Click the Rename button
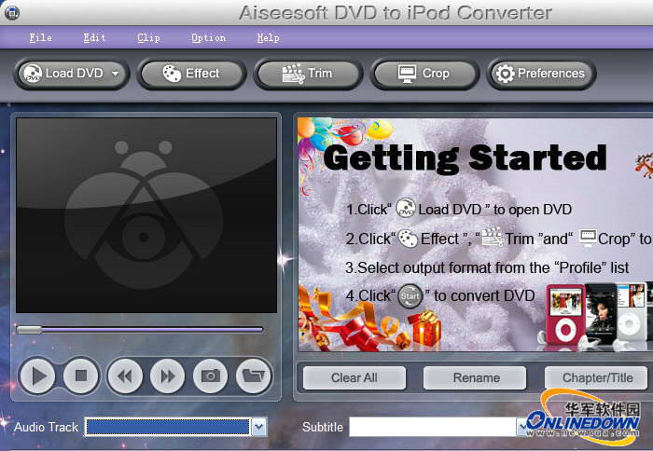The width and height of the screenshot is (653, 451). (x=477, y=377)
